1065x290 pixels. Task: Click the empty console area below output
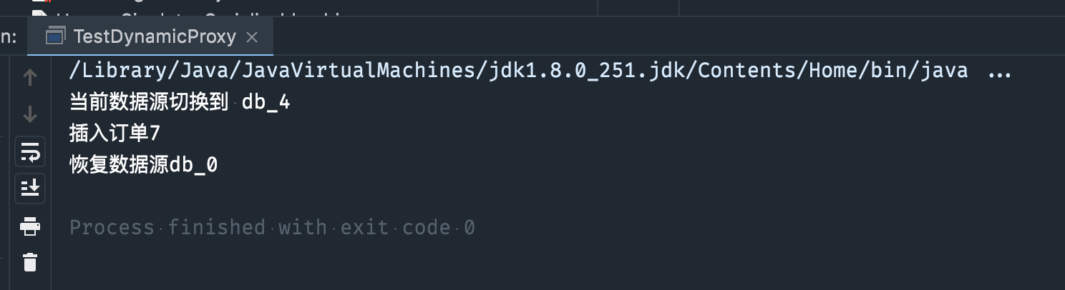[544, 264]
